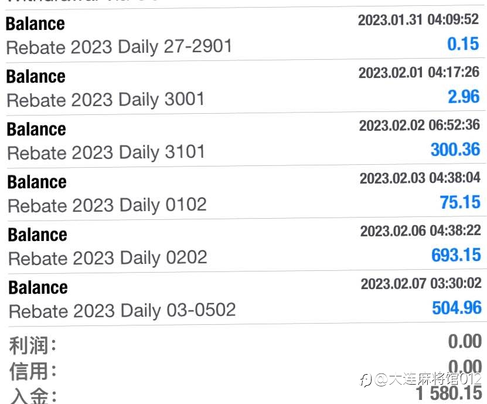
Task: Select the Rebate 2023 Daily 3001 row
Action: pyautogui.click(x=246, y=86)
